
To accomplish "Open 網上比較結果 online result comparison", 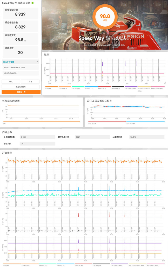I will (x=21, y=87).
